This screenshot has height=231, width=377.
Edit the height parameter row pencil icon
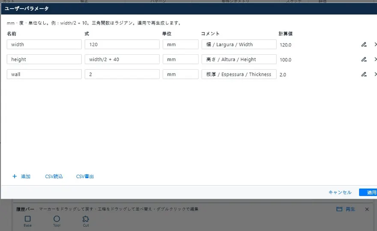(364, 59)
